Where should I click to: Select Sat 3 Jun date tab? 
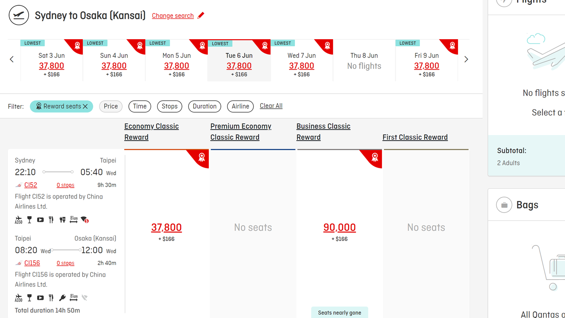[x=52, y=60]
